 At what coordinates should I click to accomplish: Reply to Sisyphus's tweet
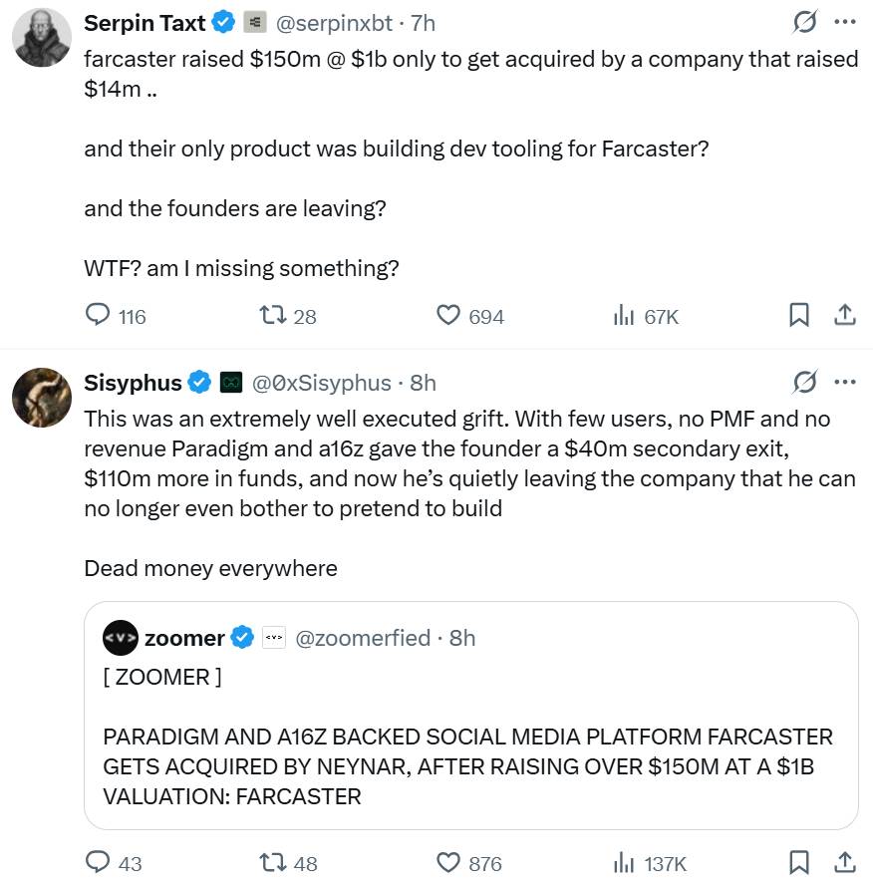[x=98, y=862]
